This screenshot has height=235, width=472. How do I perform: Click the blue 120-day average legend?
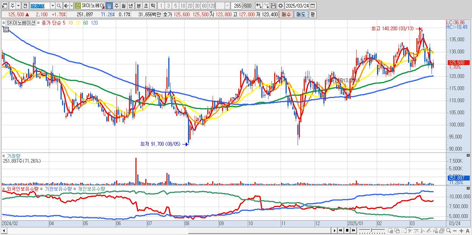coord(95,23)
